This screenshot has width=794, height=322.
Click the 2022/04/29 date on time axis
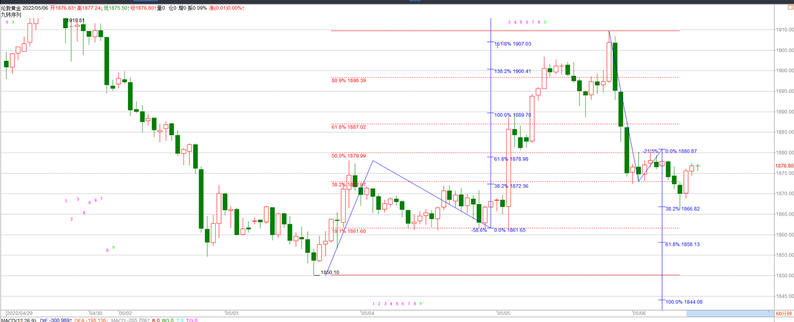click(x=18, y=313)
